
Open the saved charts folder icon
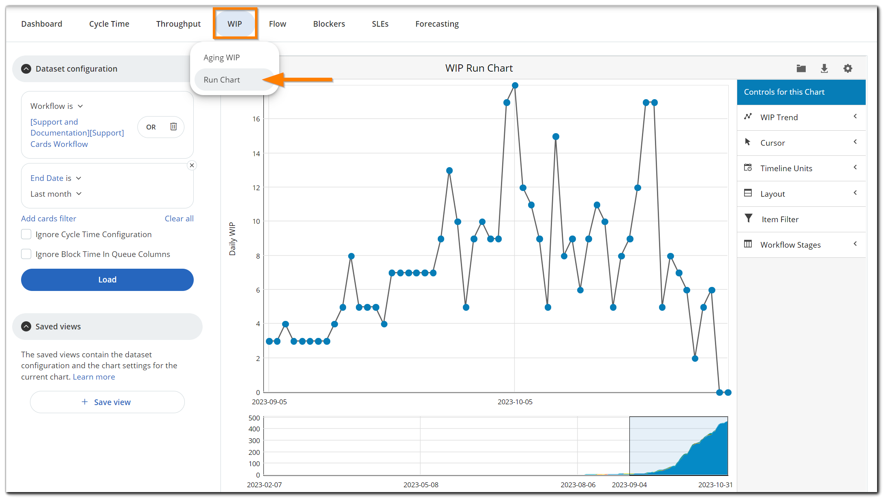pyautogui.click(x=801, y=68)
